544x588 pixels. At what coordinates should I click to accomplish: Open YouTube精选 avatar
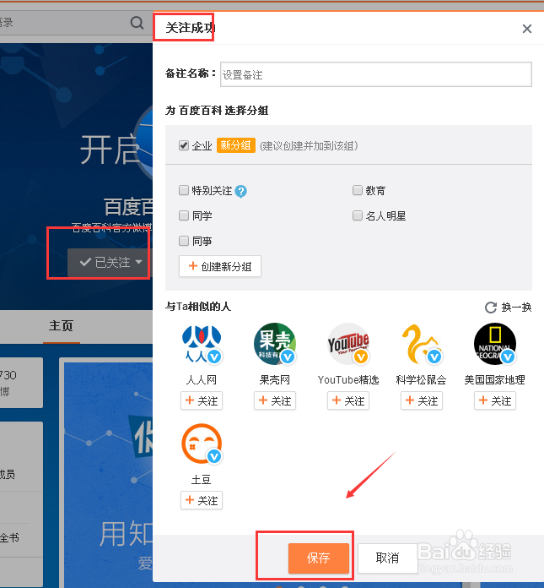click(348, 344)
